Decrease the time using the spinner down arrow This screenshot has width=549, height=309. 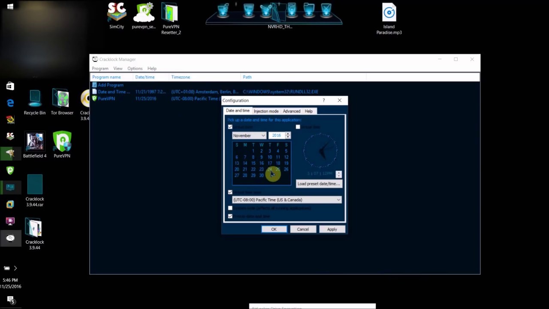click(x=338, y=176)
